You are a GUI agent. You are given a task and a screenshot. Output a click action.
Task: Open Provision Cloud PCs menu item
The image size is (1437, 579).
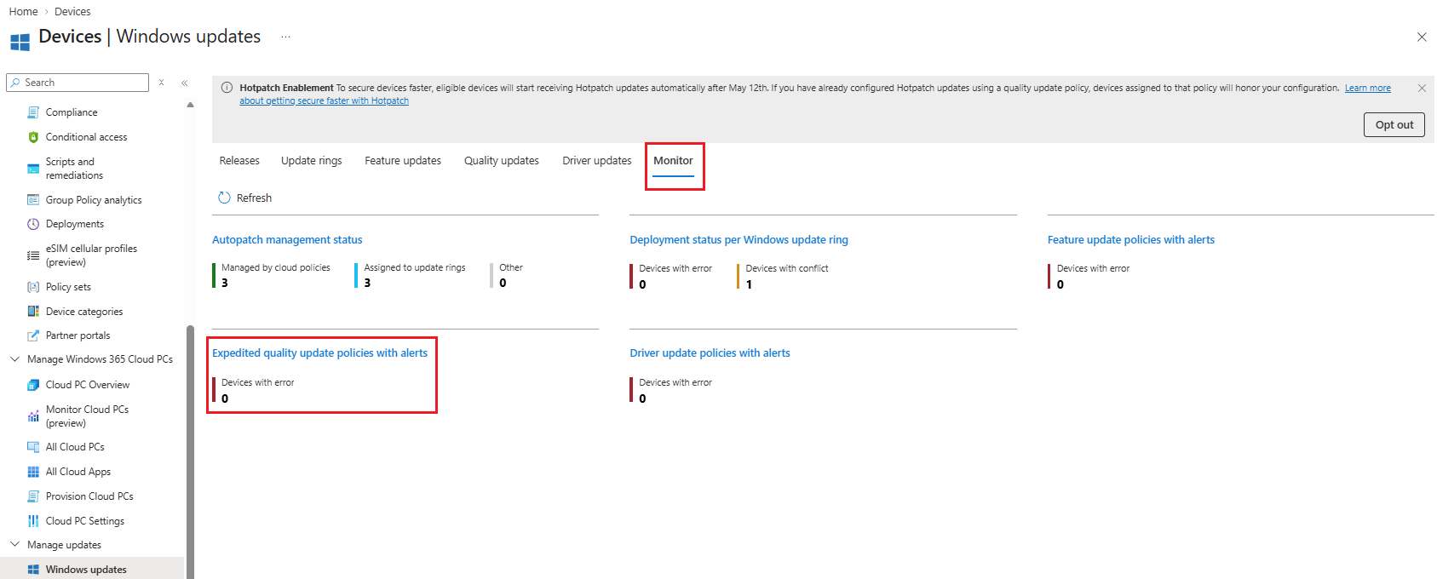click(x=89, y=496)
